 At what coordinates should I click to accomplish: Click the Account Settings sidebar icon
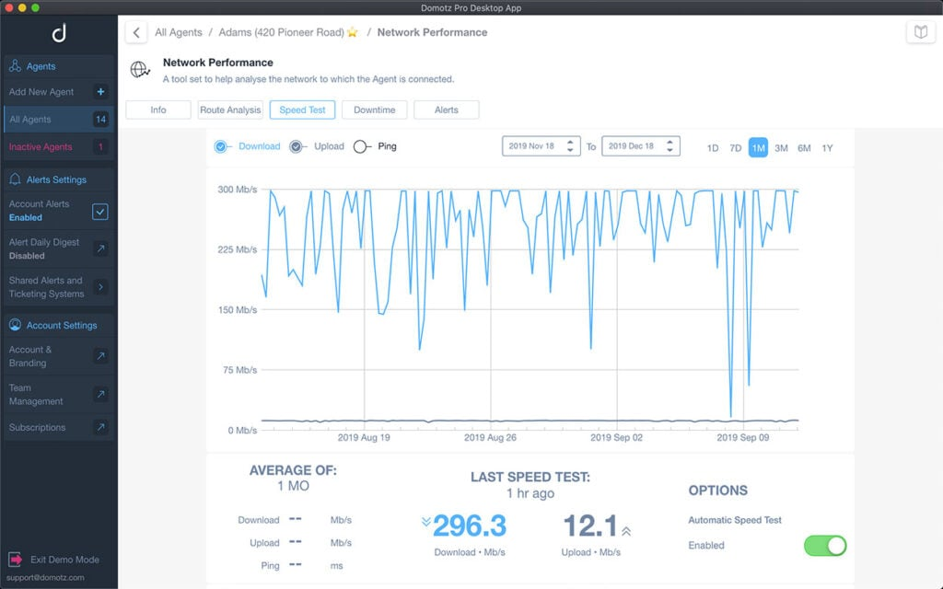tap(17, 325)
